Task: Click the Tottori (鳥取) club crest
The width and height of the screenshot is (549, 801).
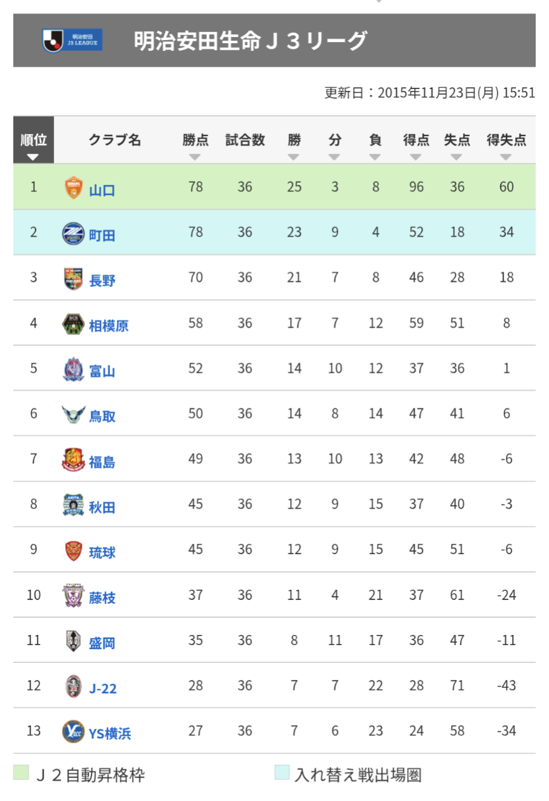Action: click(x=73, y=415)
